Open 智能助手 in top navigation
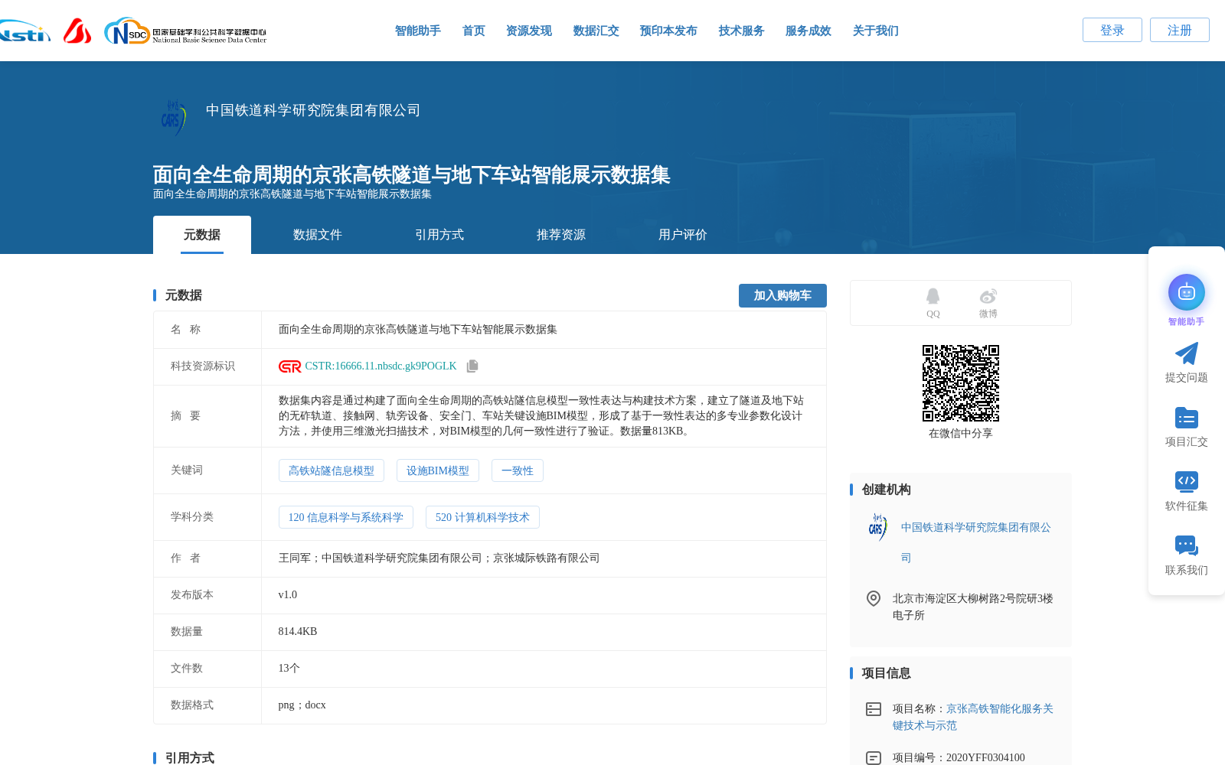Image resolution: width=1225 pixels, height=765 pixels. click(417, 31)
